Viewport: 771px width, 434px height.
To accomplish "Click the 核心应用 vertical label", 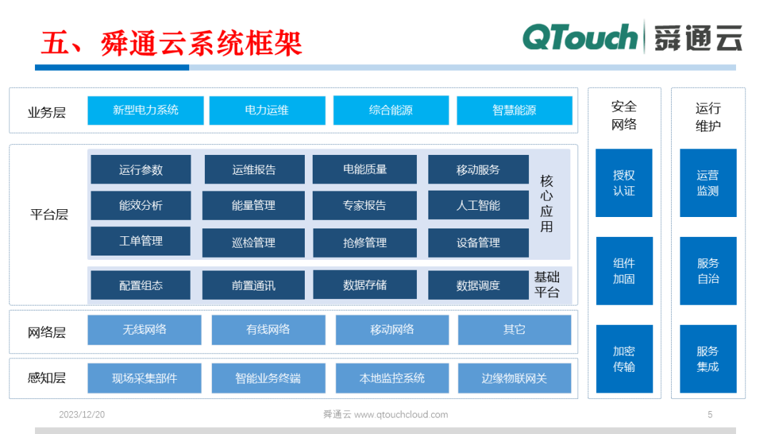I will coord(547,203).
